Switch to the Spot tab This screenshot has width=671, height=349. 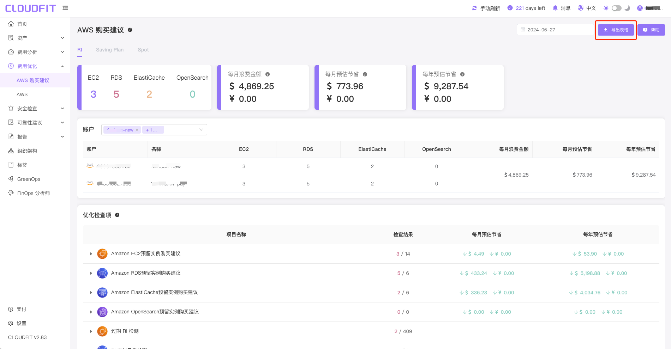click(x=143, y=50)
